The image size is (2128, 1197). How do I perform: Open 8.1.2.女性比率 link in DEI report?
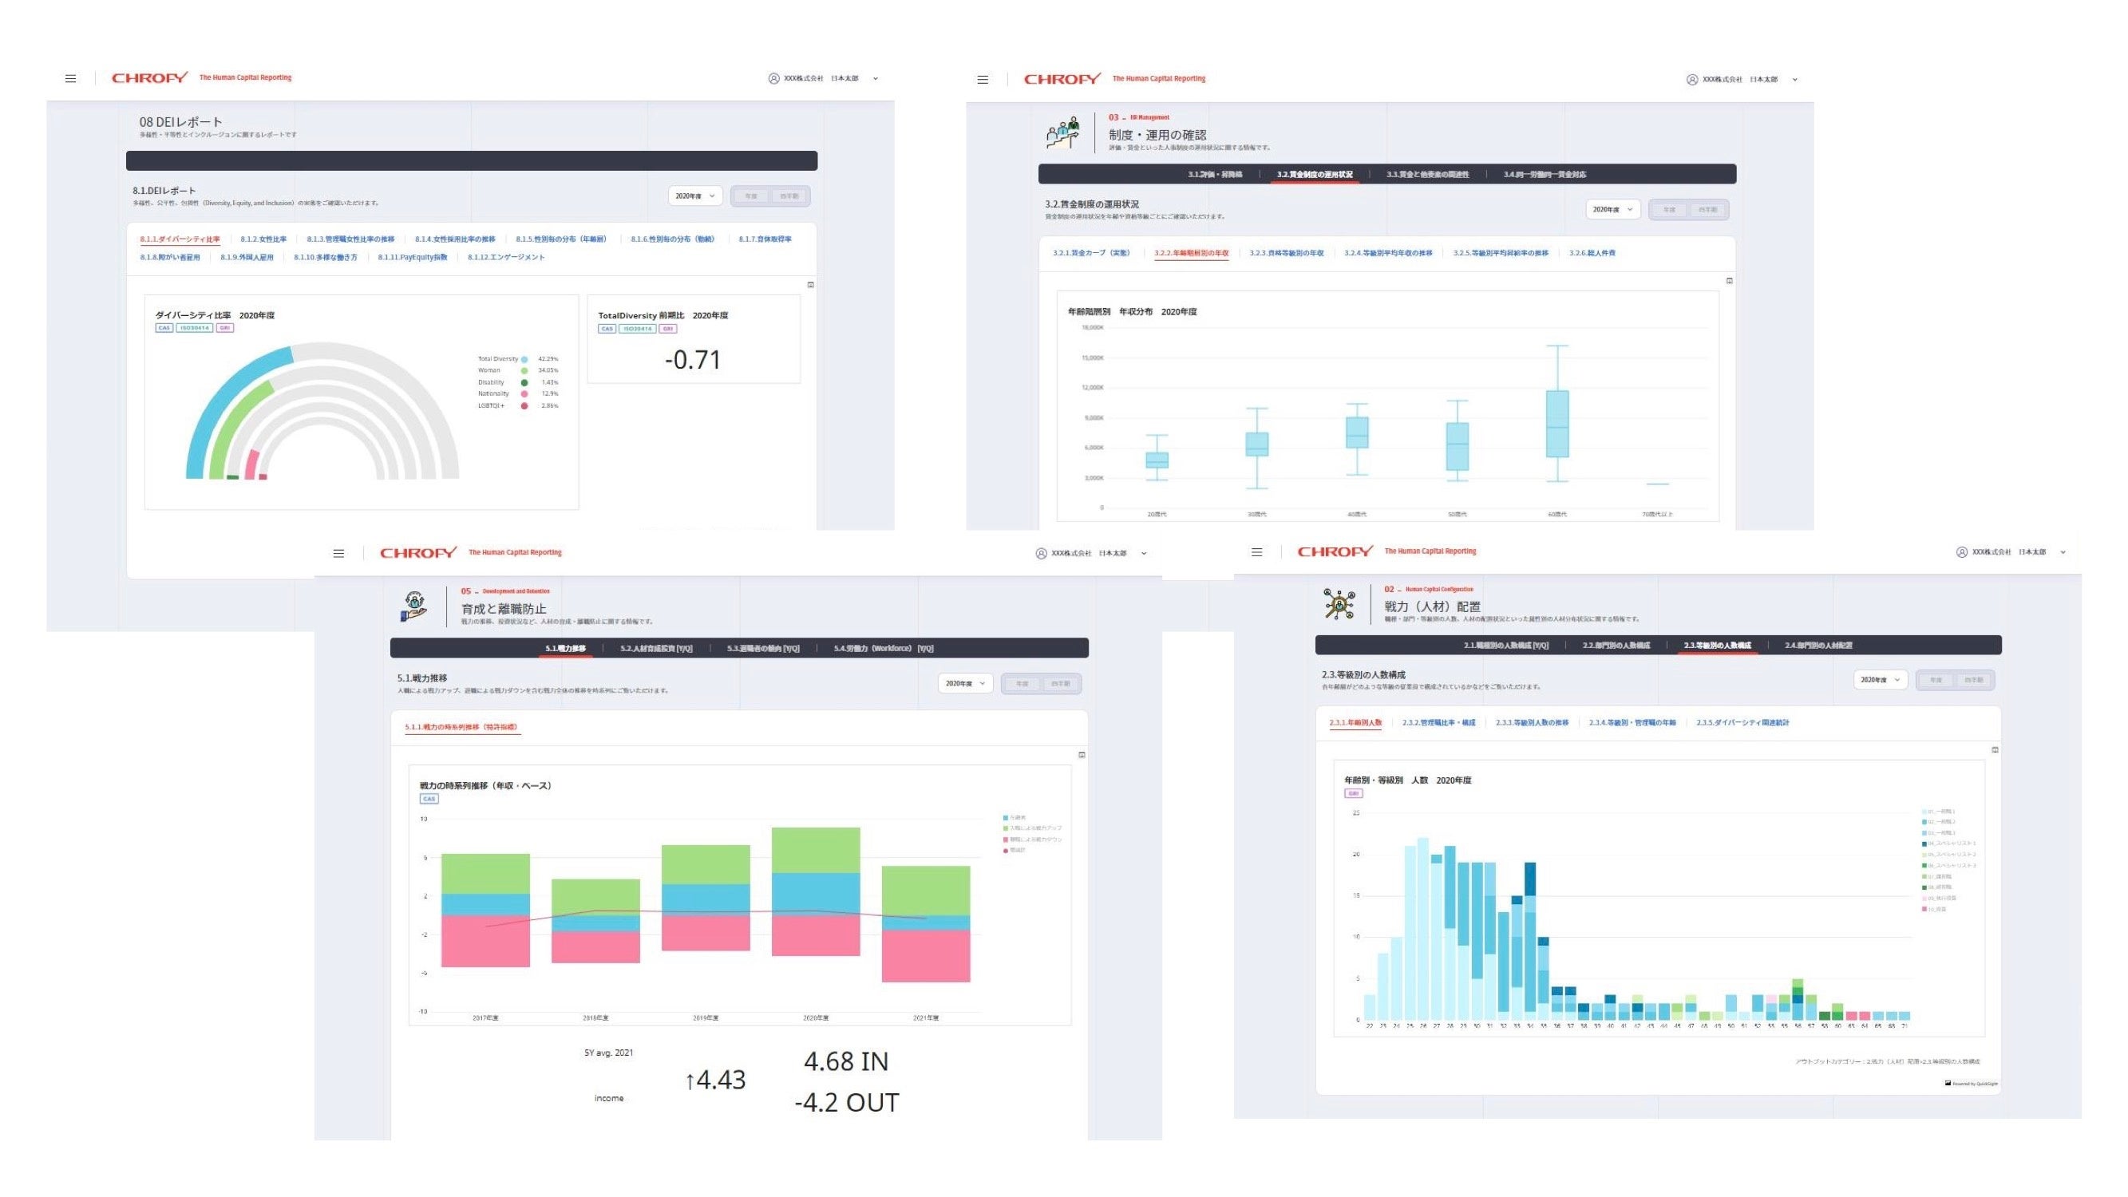[263, 239]
